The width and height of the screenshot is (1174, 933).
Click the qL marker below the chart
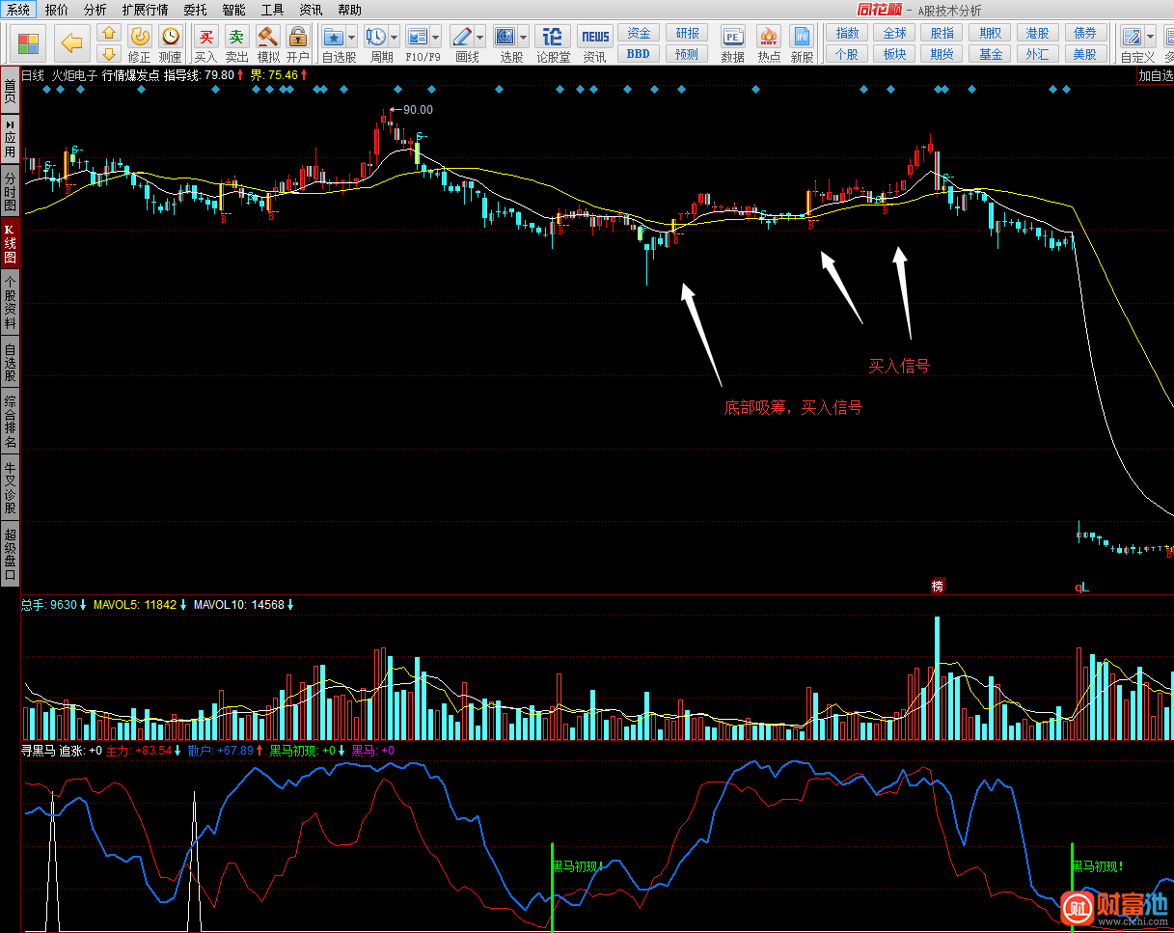pyautogui.click(x=1082, y=587)
